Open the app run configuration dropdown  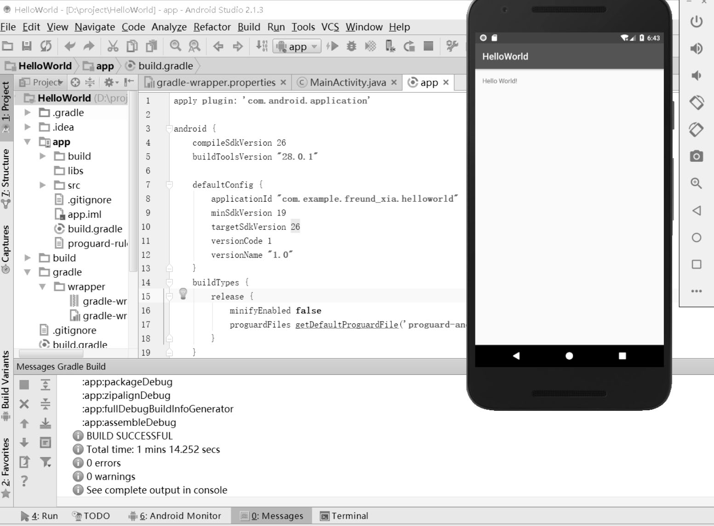click(x=297, y=46)
